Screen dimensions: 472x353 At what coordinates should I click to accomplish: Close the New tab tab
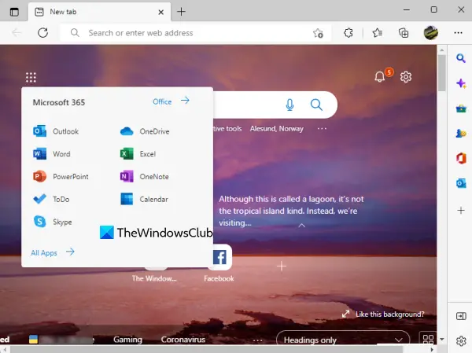(x=161, y=12)
